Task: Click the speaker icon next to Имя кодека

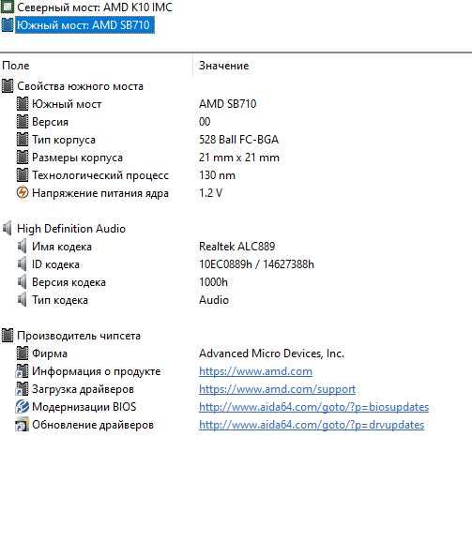Action: coord(23,247)
